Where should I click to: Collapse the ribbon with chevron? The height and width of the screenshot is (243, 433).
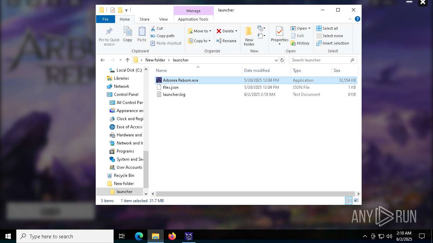(350, 19)
